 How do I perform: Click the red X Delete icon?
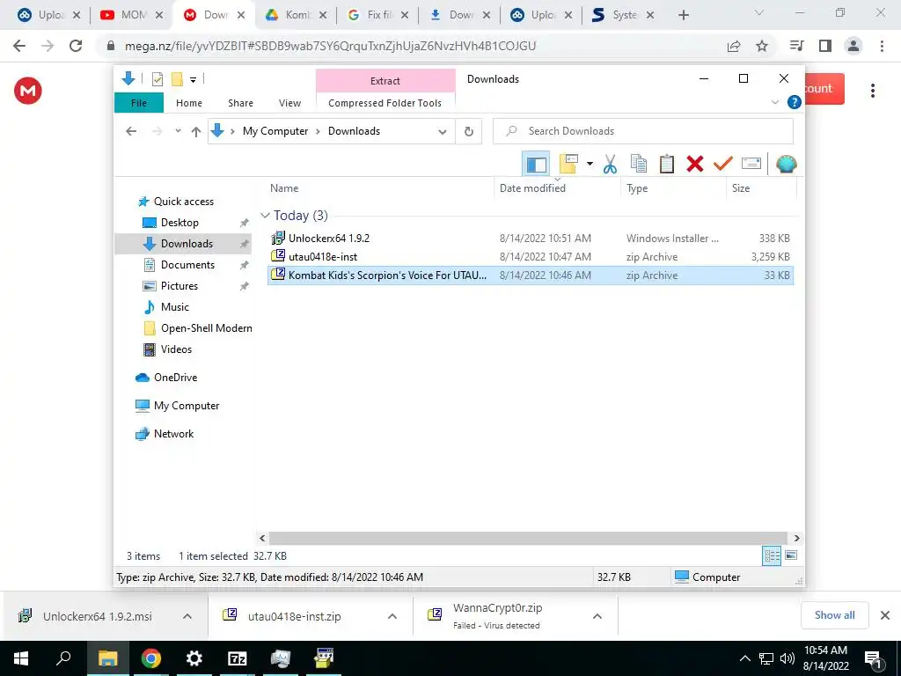(695, 165)
